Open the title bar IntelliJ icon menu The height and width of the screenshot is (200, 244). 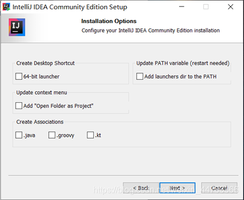point(6,7)
